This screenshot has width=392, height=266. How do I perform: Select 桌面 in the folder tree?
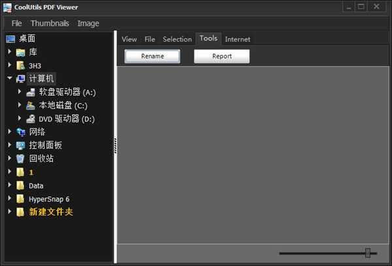[x=27, y=38]
